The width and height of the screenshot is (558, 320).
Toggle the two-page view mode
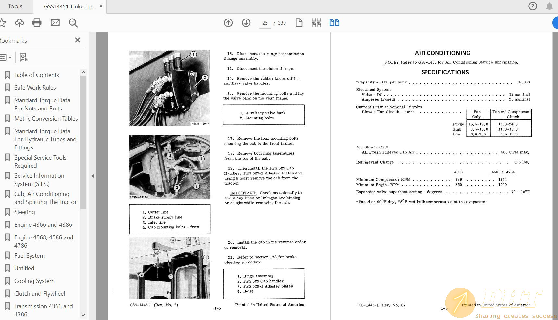pos(334,23)
